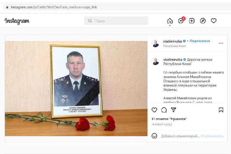Click the Опубликовать post comment button
The image size is (231, 154).
point(212,136)
